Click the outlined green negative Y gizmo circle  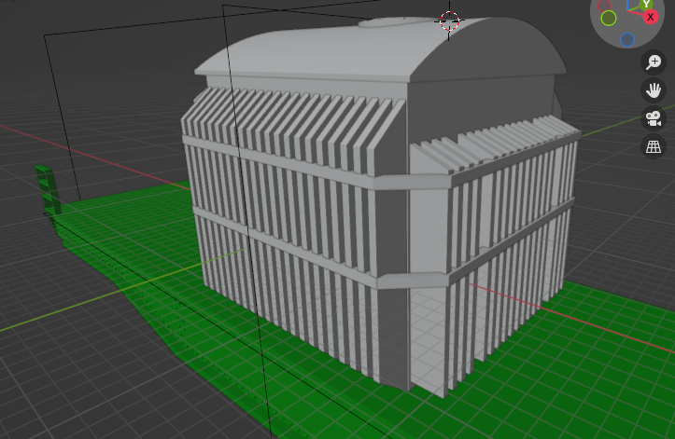(609, 18)
